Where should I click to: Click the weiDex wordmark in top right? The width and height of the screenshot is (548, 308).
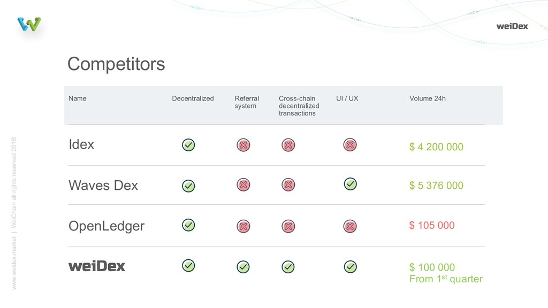[x=512, y=26]
